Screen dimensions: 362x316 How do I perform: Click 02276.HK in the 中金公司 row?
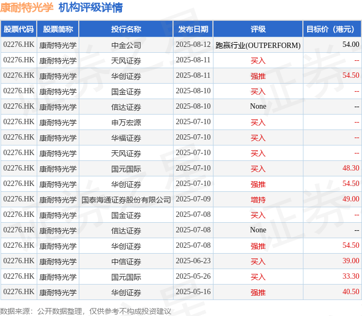pos(19,44)
